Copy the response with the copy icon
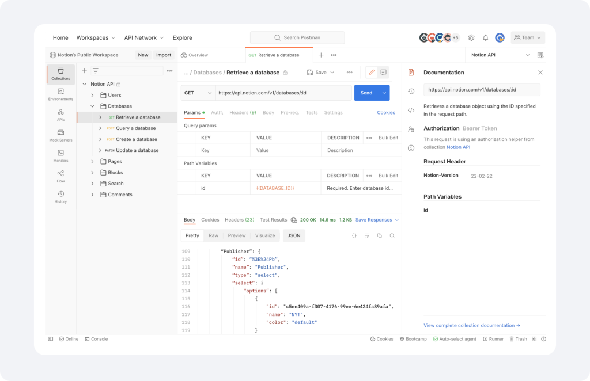Screen dimensions: 590x381 [x=379, y=235]
